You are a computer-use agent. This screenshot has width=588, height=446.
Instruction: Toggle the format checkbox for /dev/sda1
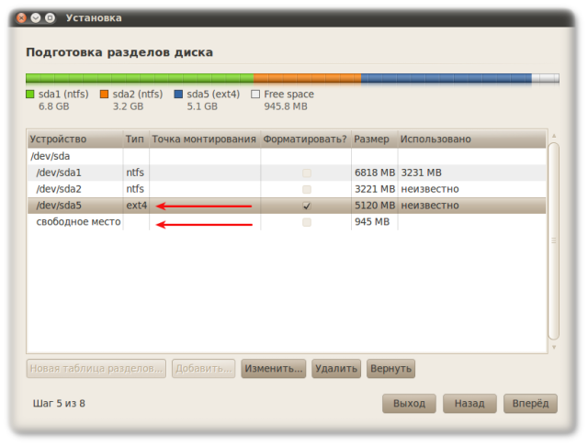306,173
